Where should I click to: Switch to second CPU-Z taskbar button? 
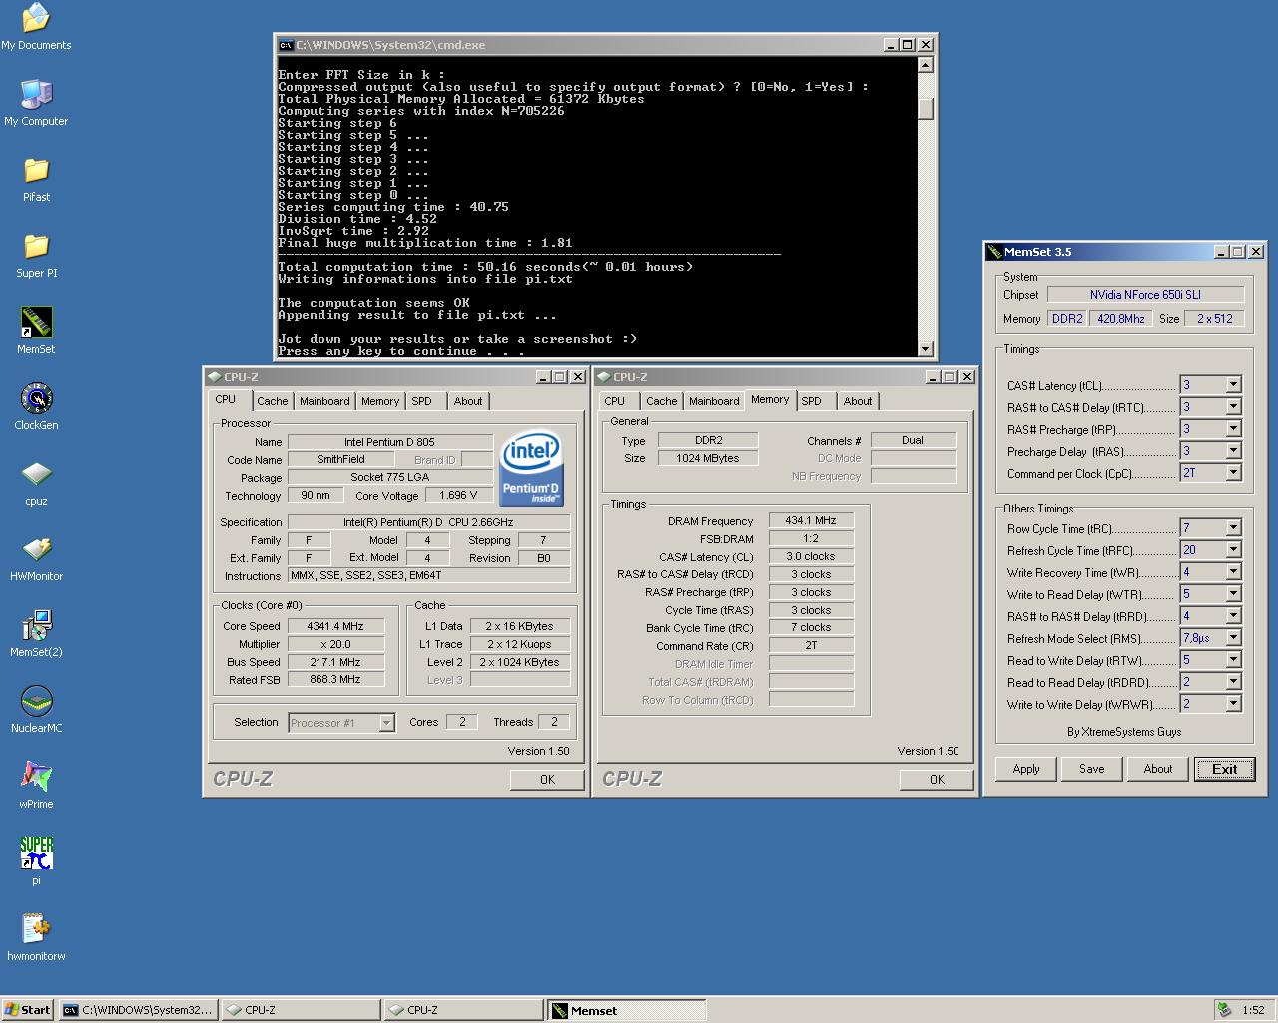point(463,1010)
